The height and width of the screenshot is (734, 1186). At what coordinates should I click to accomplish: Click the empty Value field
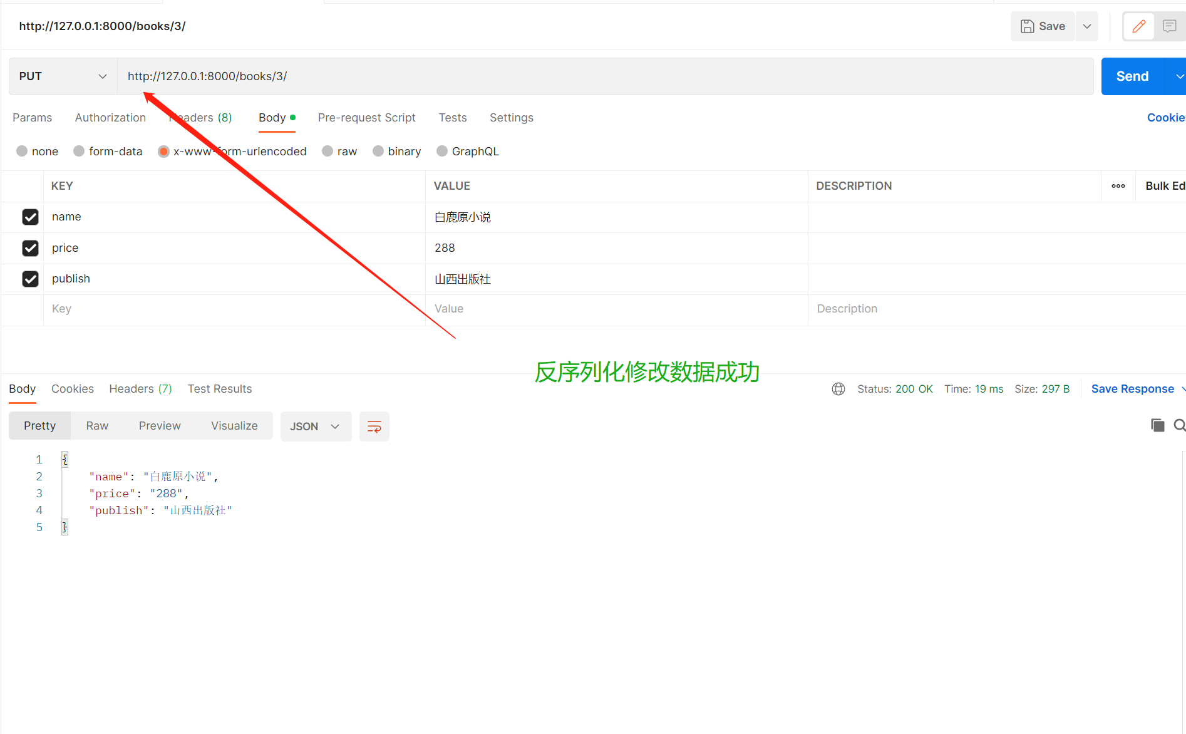tap(617, 309)
